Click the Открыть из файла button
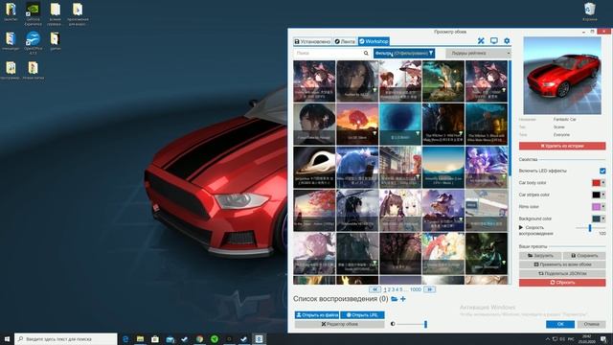 317,315
